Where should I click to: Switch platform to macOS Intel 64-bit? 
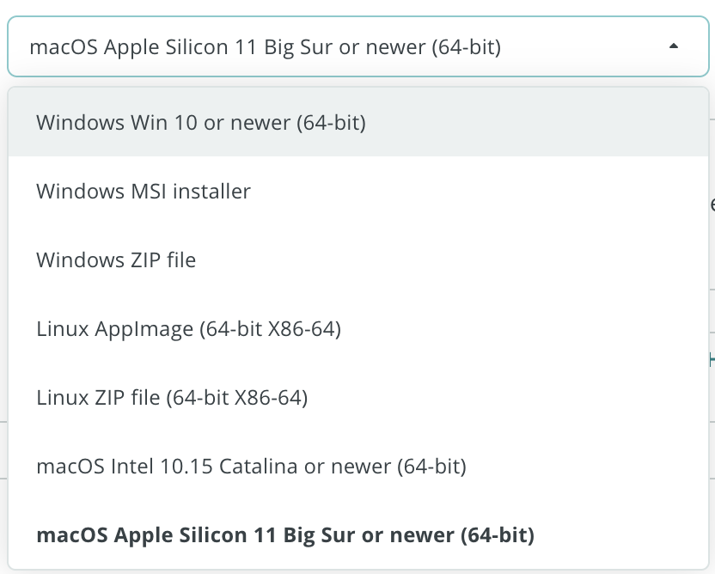click(251, 467)
